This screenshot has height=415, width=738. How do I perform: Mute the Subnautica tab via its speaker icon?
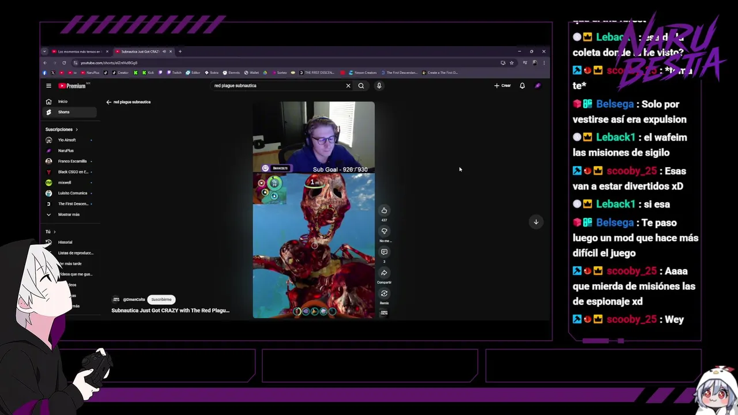164,51
